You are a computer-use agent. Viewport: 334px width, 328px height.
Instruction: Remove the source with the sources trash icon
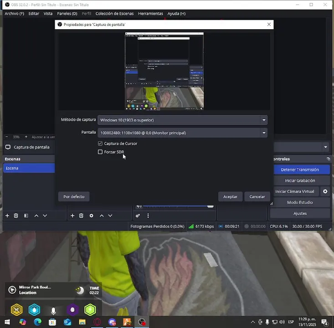point(81,216)
